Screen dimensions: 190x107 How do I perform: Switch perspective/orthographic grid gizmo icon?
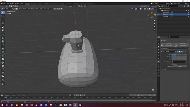(x=154, y=29)
